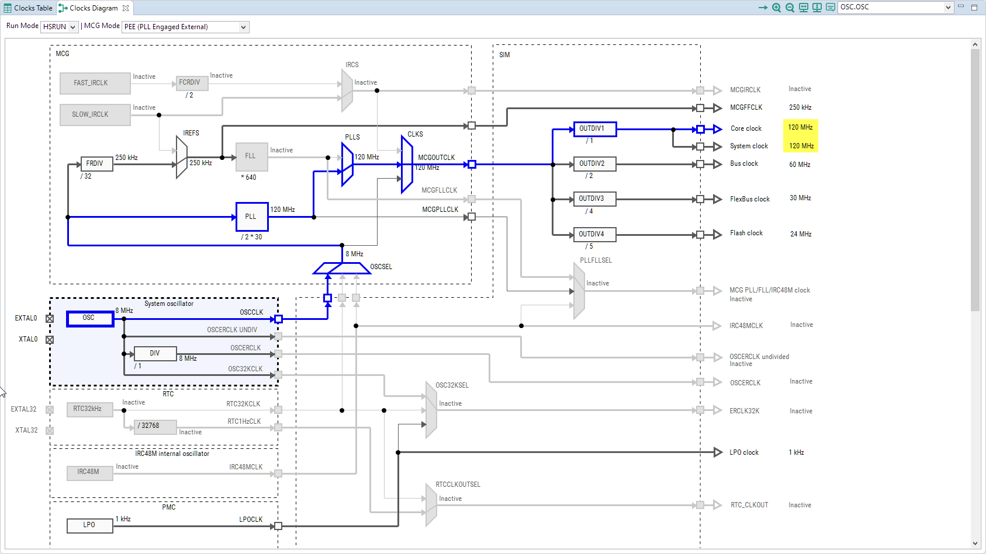
Task: Click the PLL block in MCG
Action: pos(251,217)
